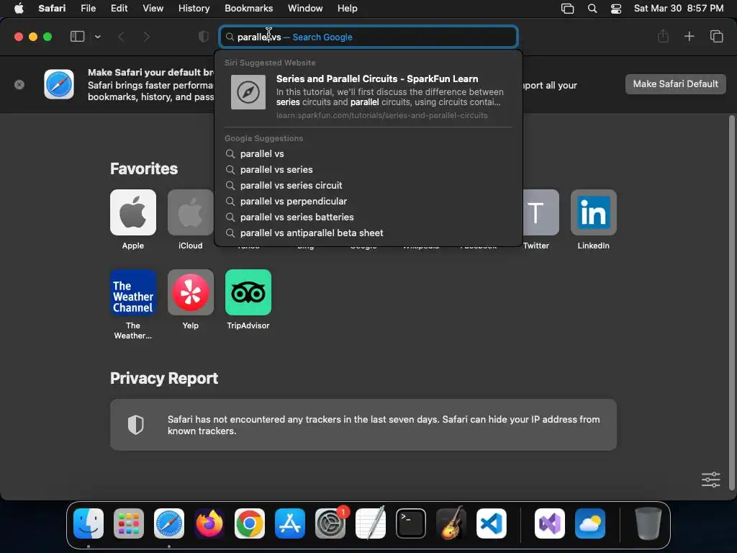Open the History menu
The height and width of the screenshot is (553, 737).
(194, 9)
